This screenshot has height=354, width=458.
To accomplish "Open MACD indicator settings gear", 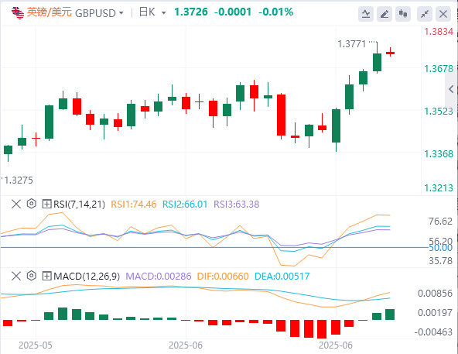I will click(31, 276).
